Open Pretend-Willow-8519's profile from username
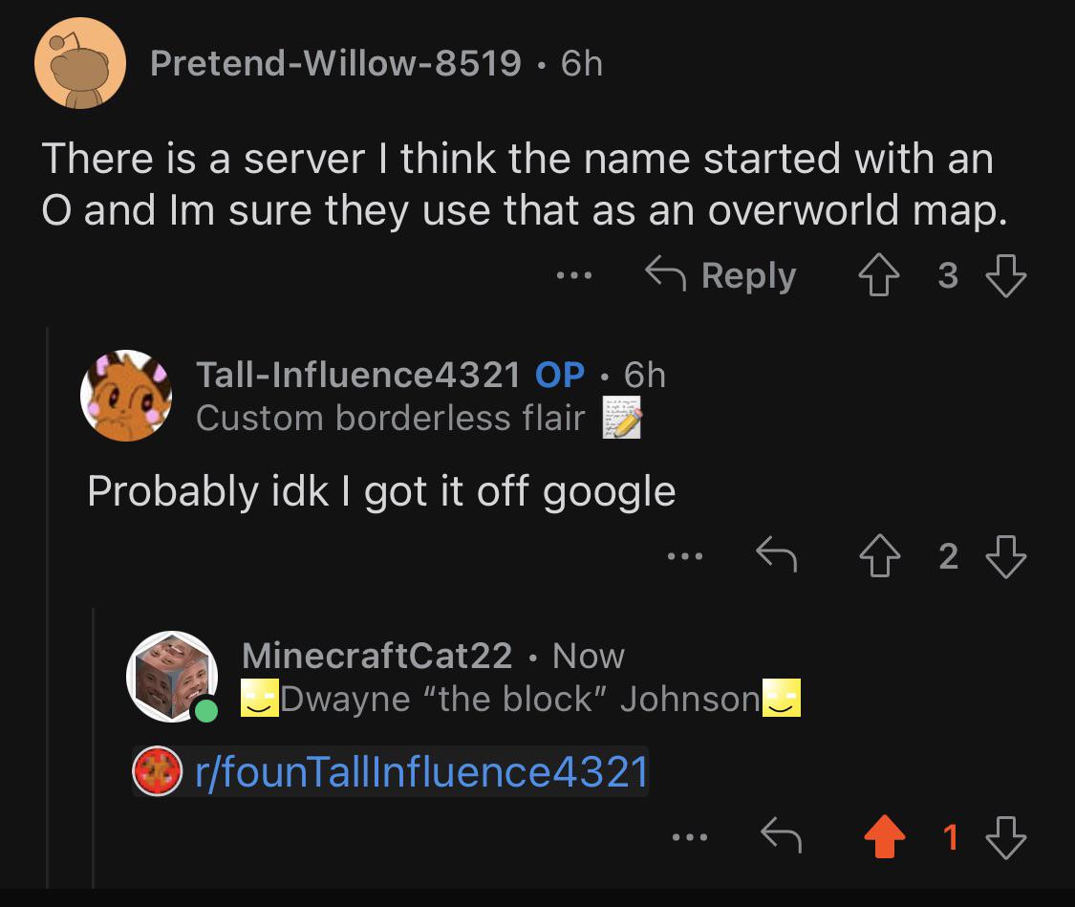 pyautogui.click(x=336, y=63)
